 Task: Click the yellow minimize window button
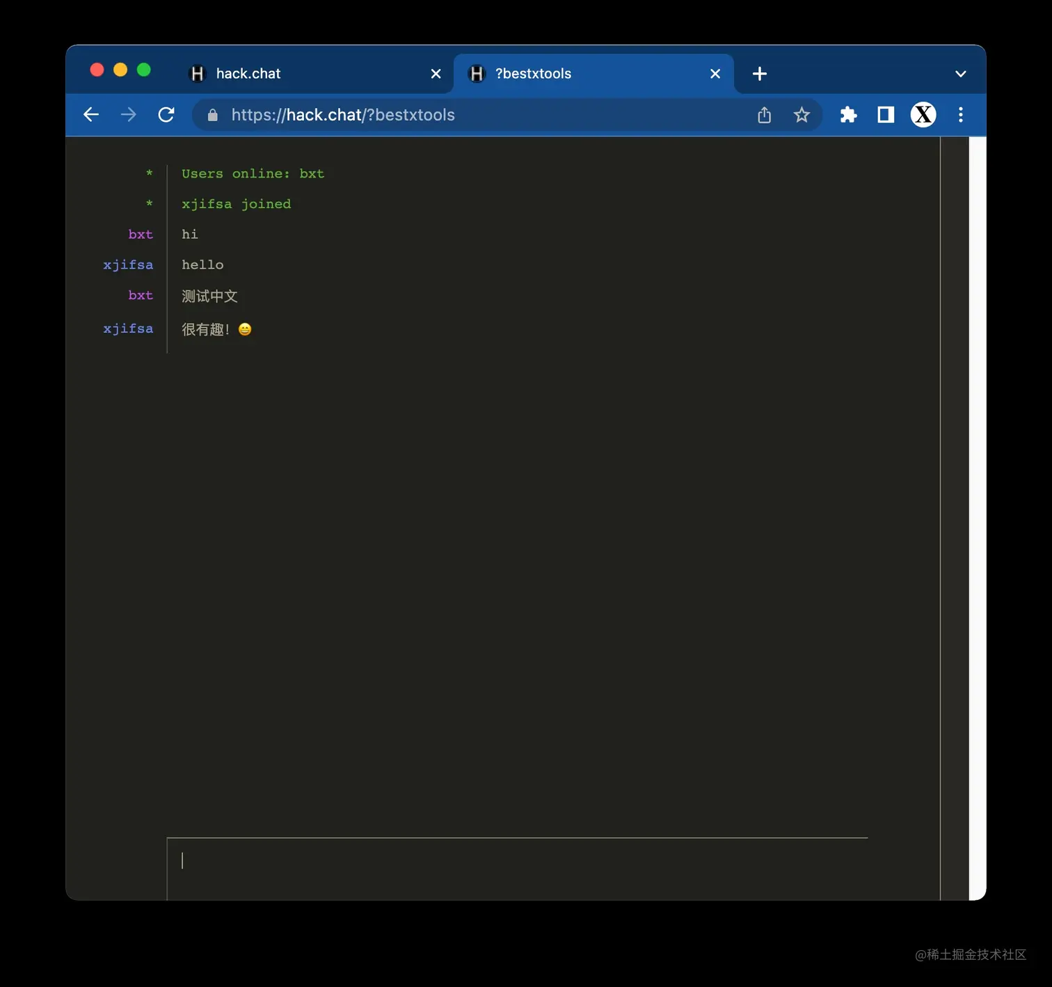120,70
